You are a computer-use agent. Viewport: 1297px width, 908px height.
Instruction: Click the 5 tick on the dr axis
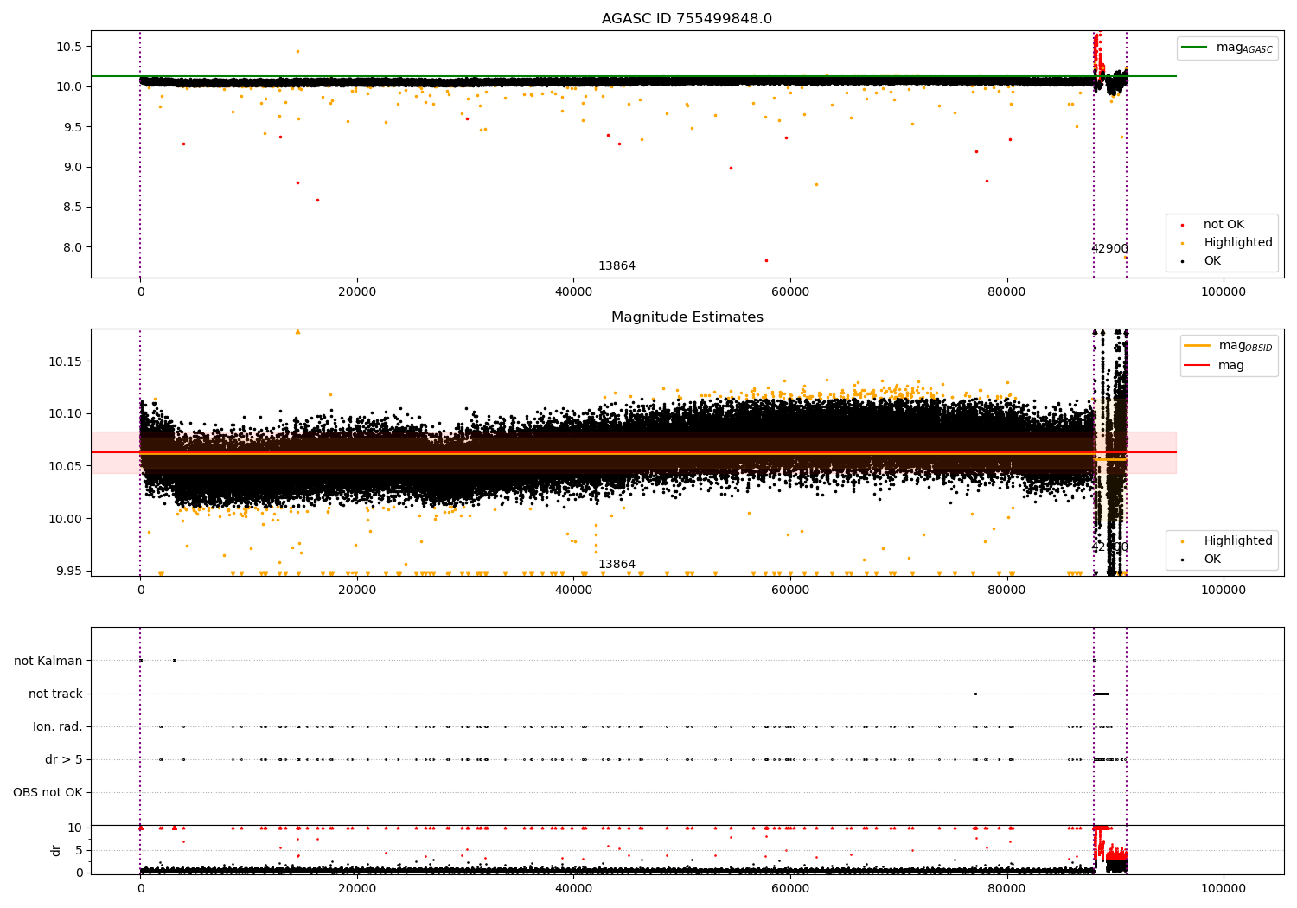79,850
